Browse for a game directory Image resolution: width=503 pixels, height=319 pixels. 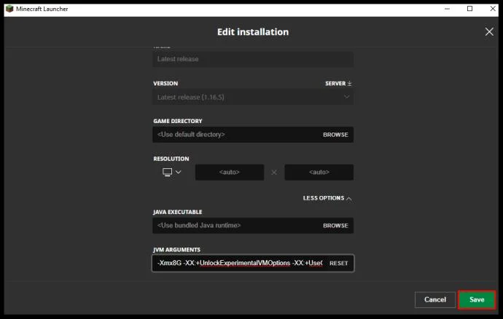click(335, 135)
